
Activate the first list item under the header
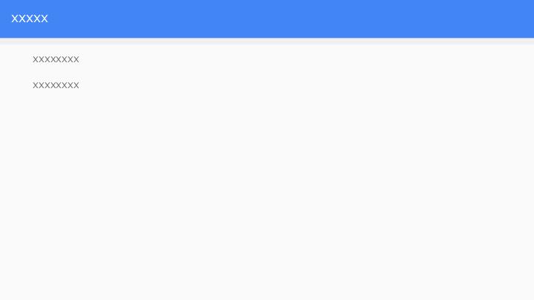[267, 59]
